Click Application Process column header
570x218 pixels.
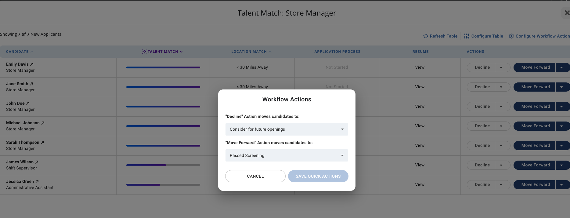coord(337,52)
